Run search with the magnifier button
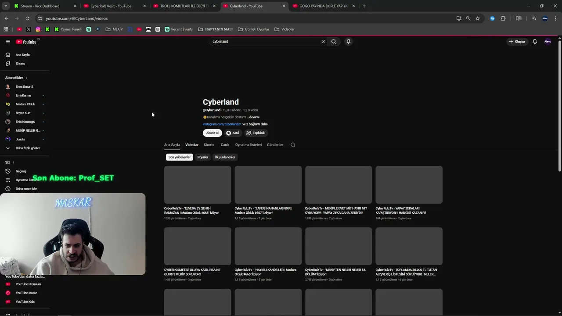The image size is (562, 316). 334,42
